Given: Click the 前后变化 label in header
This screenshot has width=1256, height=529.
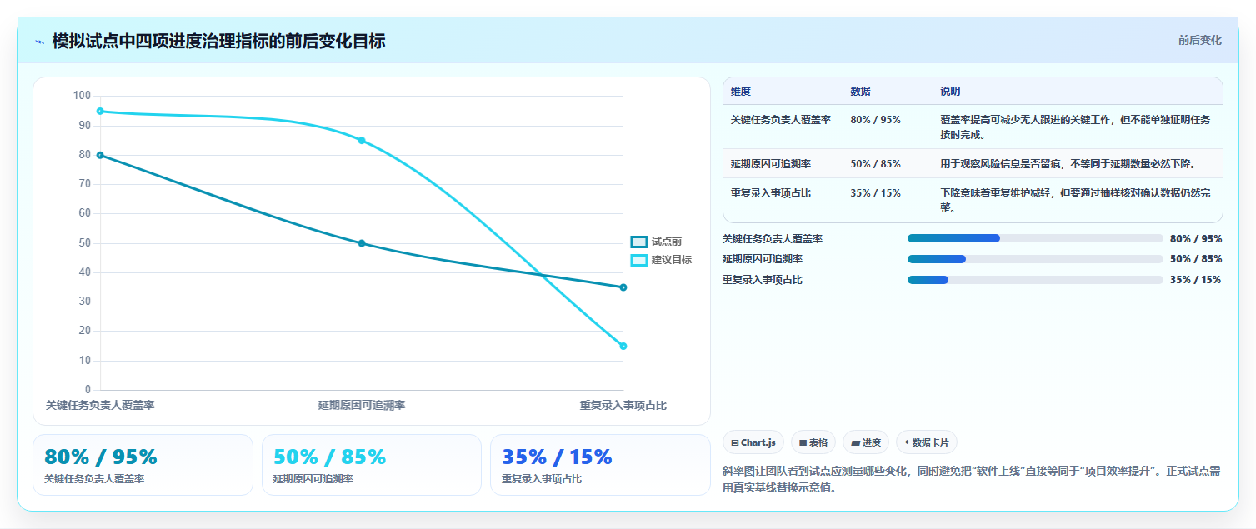Looking at the screenshot, I should click(1199, 40).
